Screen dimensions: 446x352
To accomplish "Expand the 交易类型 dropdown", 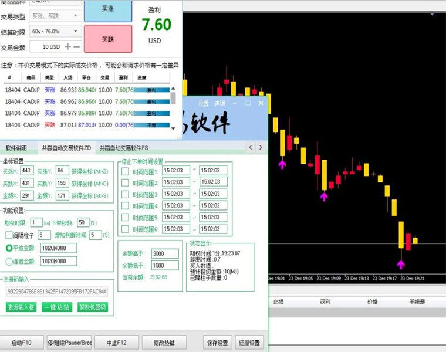I will coord(56,16).
